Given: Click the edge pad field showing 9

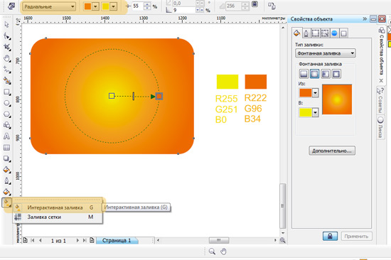Looking at the screenshot, I should 184,10.
